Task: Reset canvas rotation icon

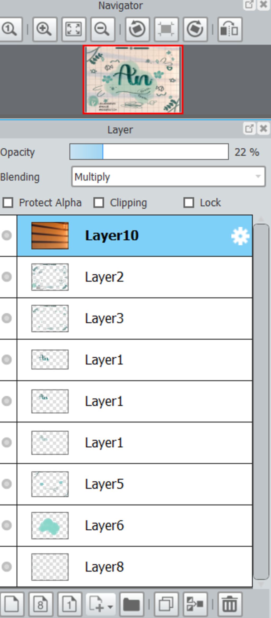Action: (x=166, y=29)
